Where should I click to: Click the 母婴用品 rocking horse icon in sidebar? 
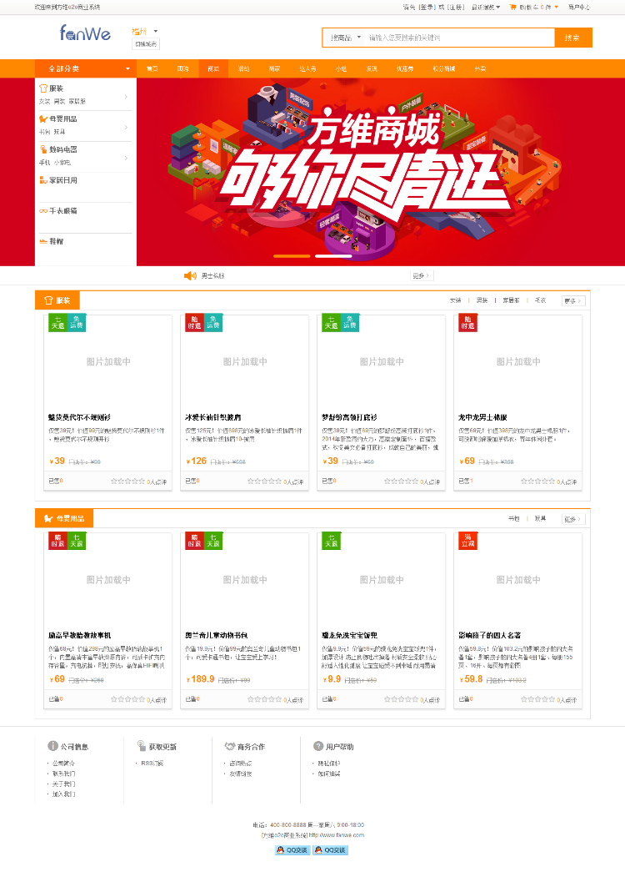[43, 118]
